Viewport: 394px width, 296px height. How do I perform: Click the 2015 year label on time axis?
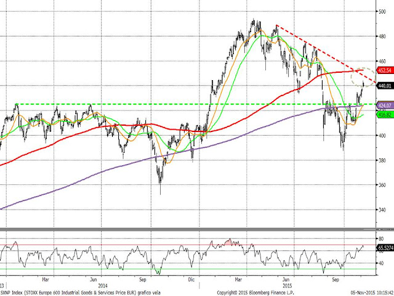pos(287,286)
